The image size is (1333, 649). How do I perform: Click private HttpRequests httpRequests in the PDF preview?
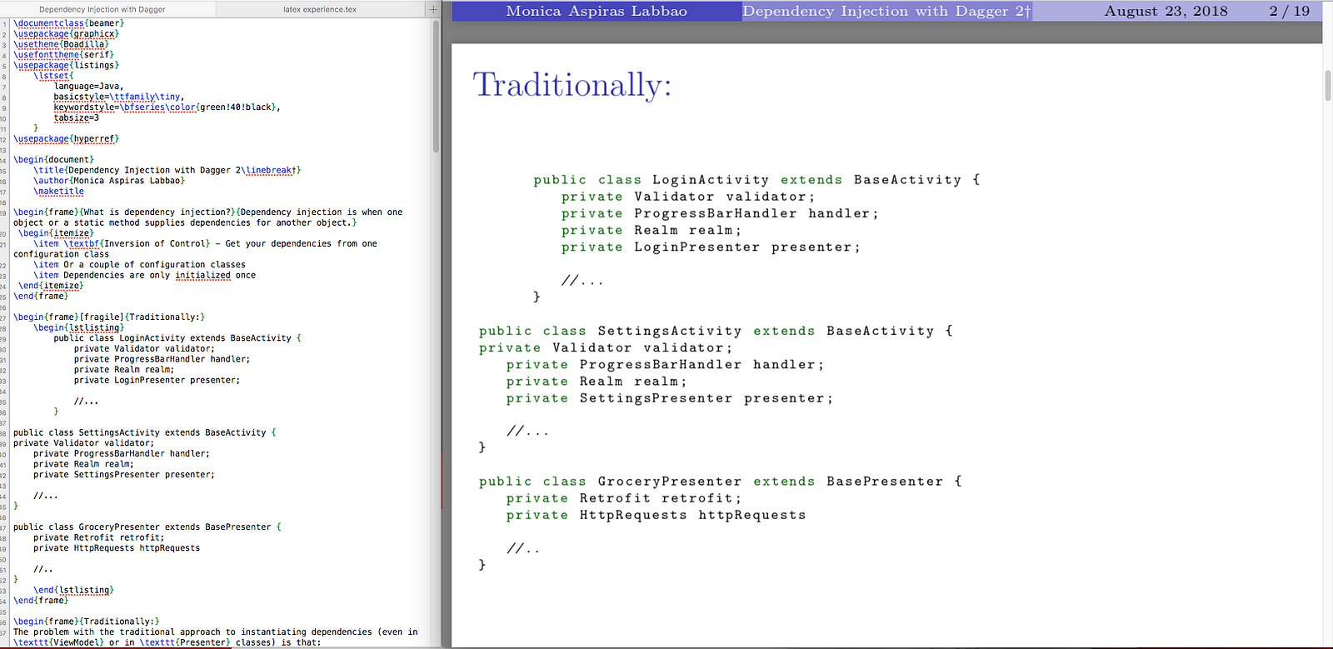click(657, 516)
